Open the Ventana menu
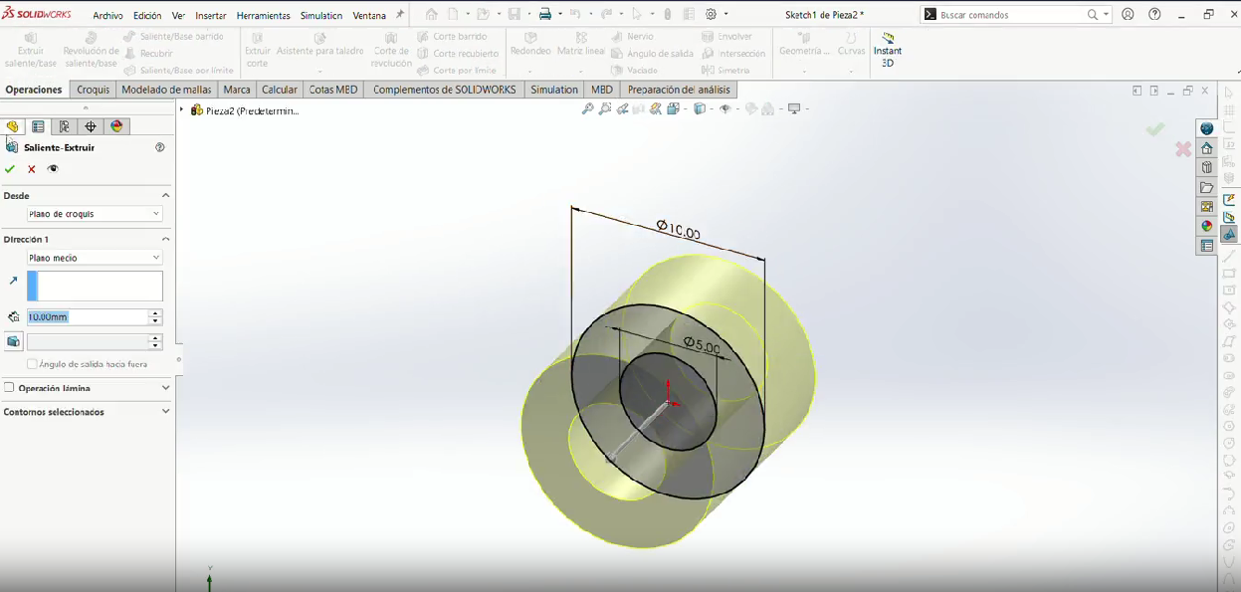The height and width of the screenshot is (592, 1241). tap(369, 16)
